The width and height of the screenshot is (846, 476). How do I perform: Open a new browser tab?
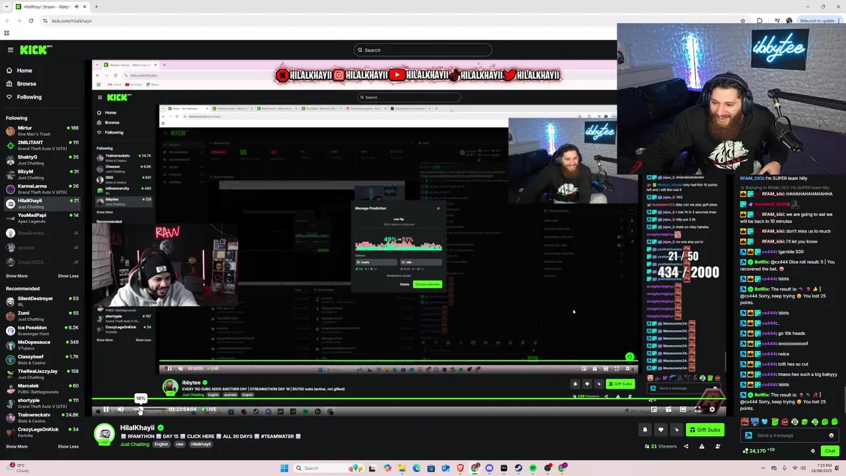(x=96, y=7)
